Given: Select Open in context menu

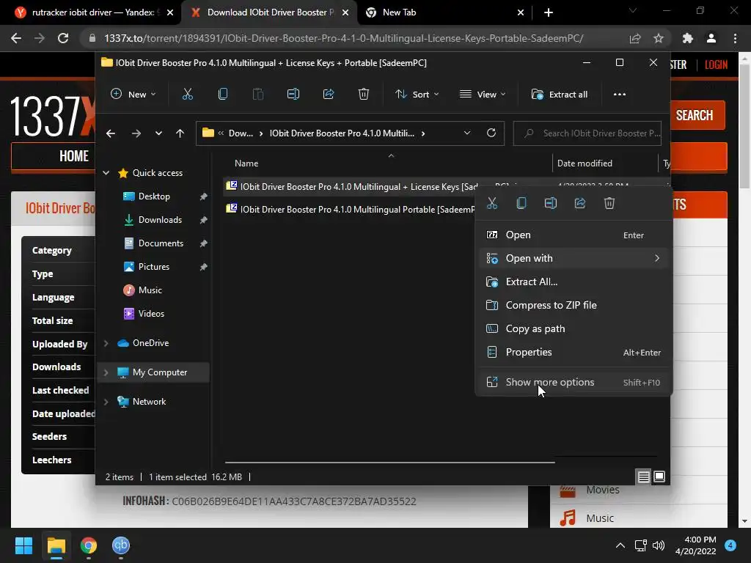Looking at the screenshot, I should (574, 235).
